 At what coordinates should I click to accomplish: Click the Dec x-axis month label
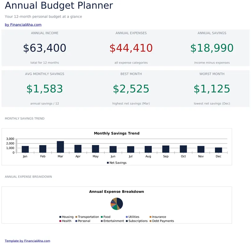218,156
